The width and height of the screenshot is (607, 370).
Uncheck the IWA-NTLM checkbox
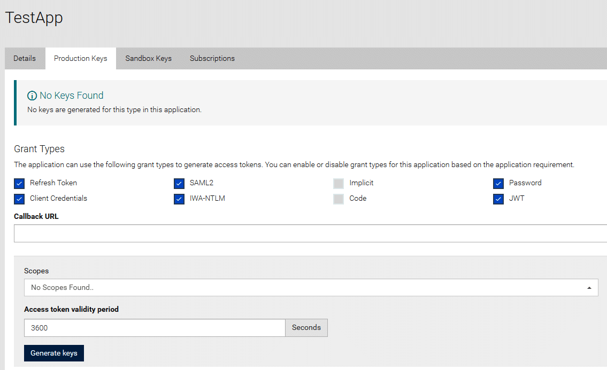pos(179,199)
